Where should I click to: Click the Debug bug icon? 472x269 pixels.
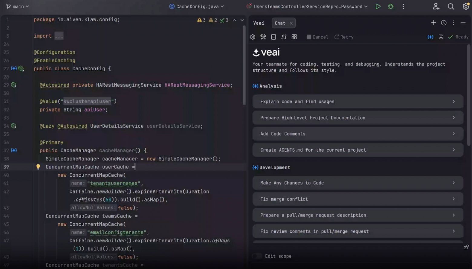coord(391,6)
